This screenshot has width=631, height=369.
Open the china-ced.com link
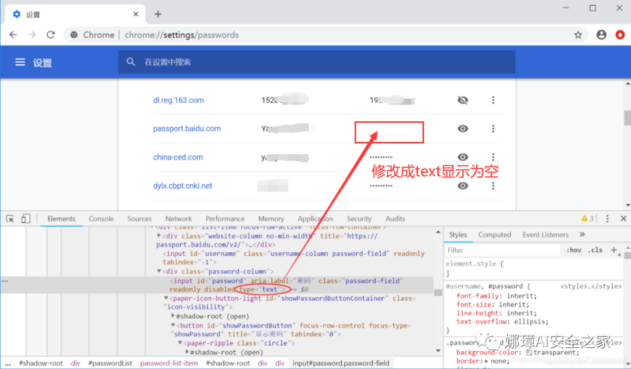(x=178, y=157)
